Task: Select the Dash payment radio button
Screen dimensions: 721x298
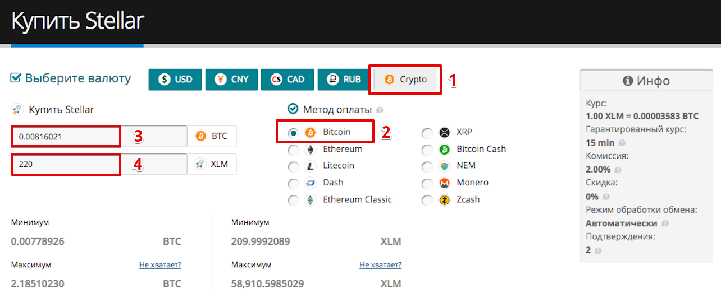Action: coord(293,183)
